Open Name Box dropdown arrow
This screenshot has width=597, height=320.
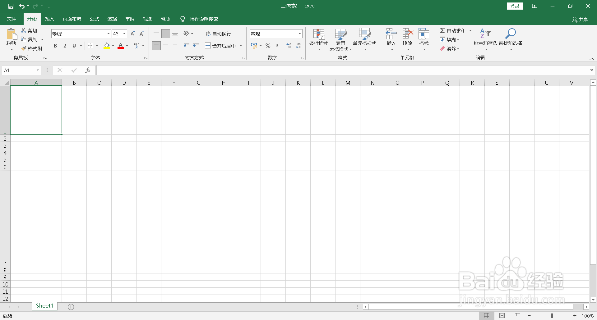click(38, 70)
